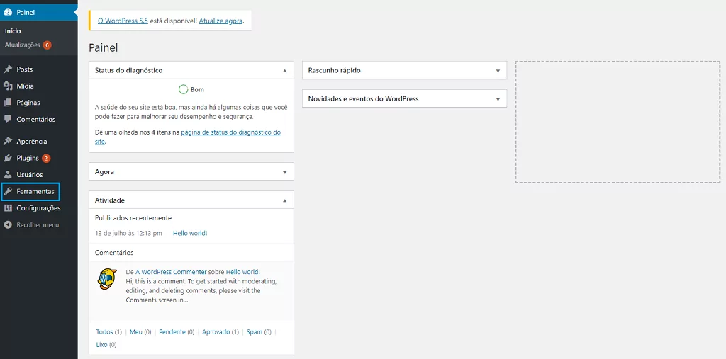Viewport: 726px width, 359px height.
Task: Click the Plugins plug icon
Action: click(x=7, y=158)
